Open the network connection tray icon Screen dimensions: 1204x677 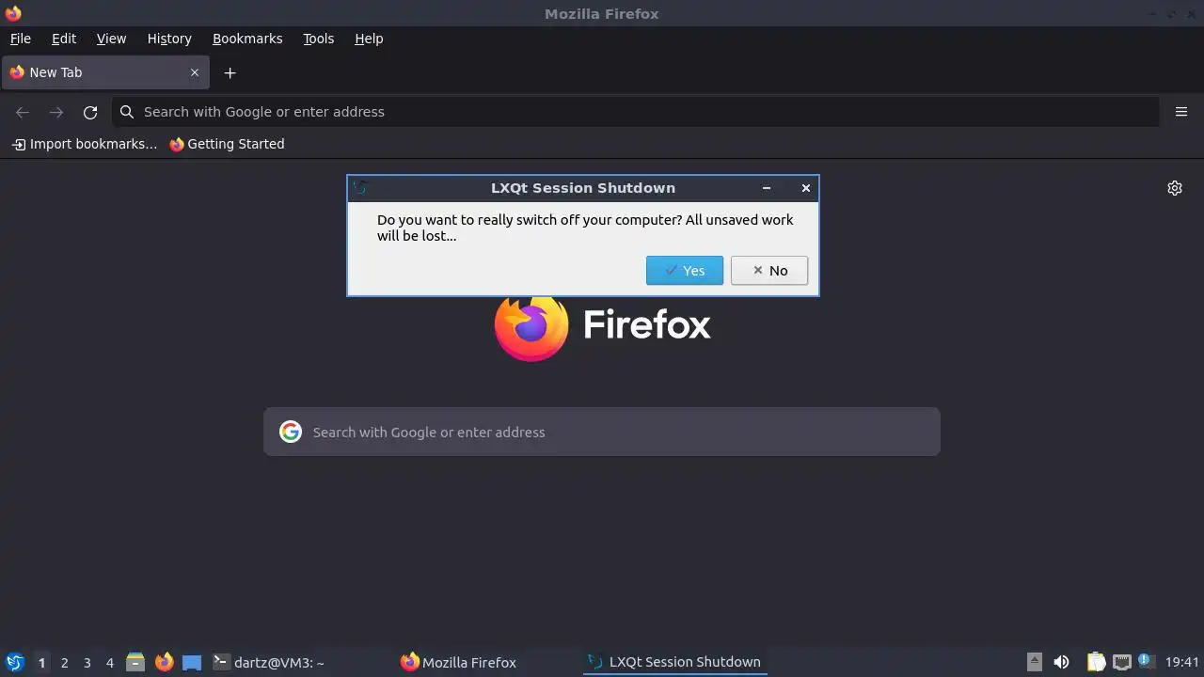click(x=1121, y=662)
